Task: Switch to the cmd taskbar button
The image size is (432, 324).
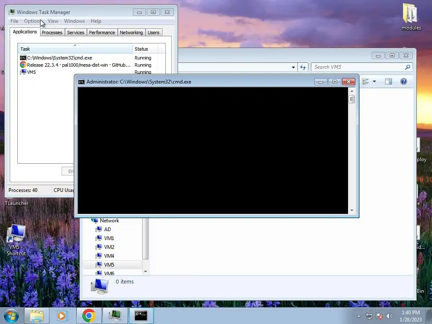Action: (x=141, y=316)
